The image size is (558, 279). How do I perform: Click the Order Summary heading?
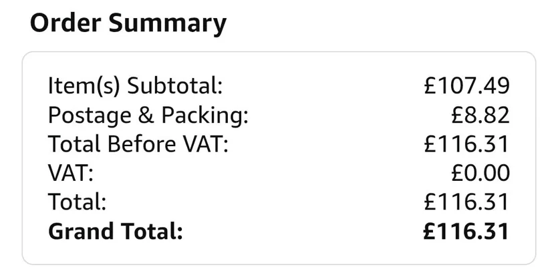(128, 23)
